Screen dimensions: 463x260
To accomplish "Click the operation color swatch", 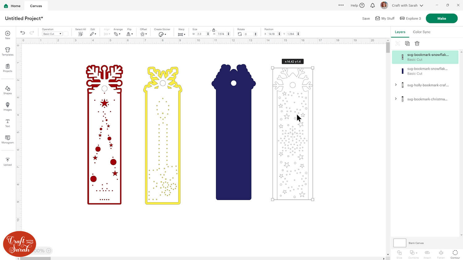I will [x=66, y=34].
